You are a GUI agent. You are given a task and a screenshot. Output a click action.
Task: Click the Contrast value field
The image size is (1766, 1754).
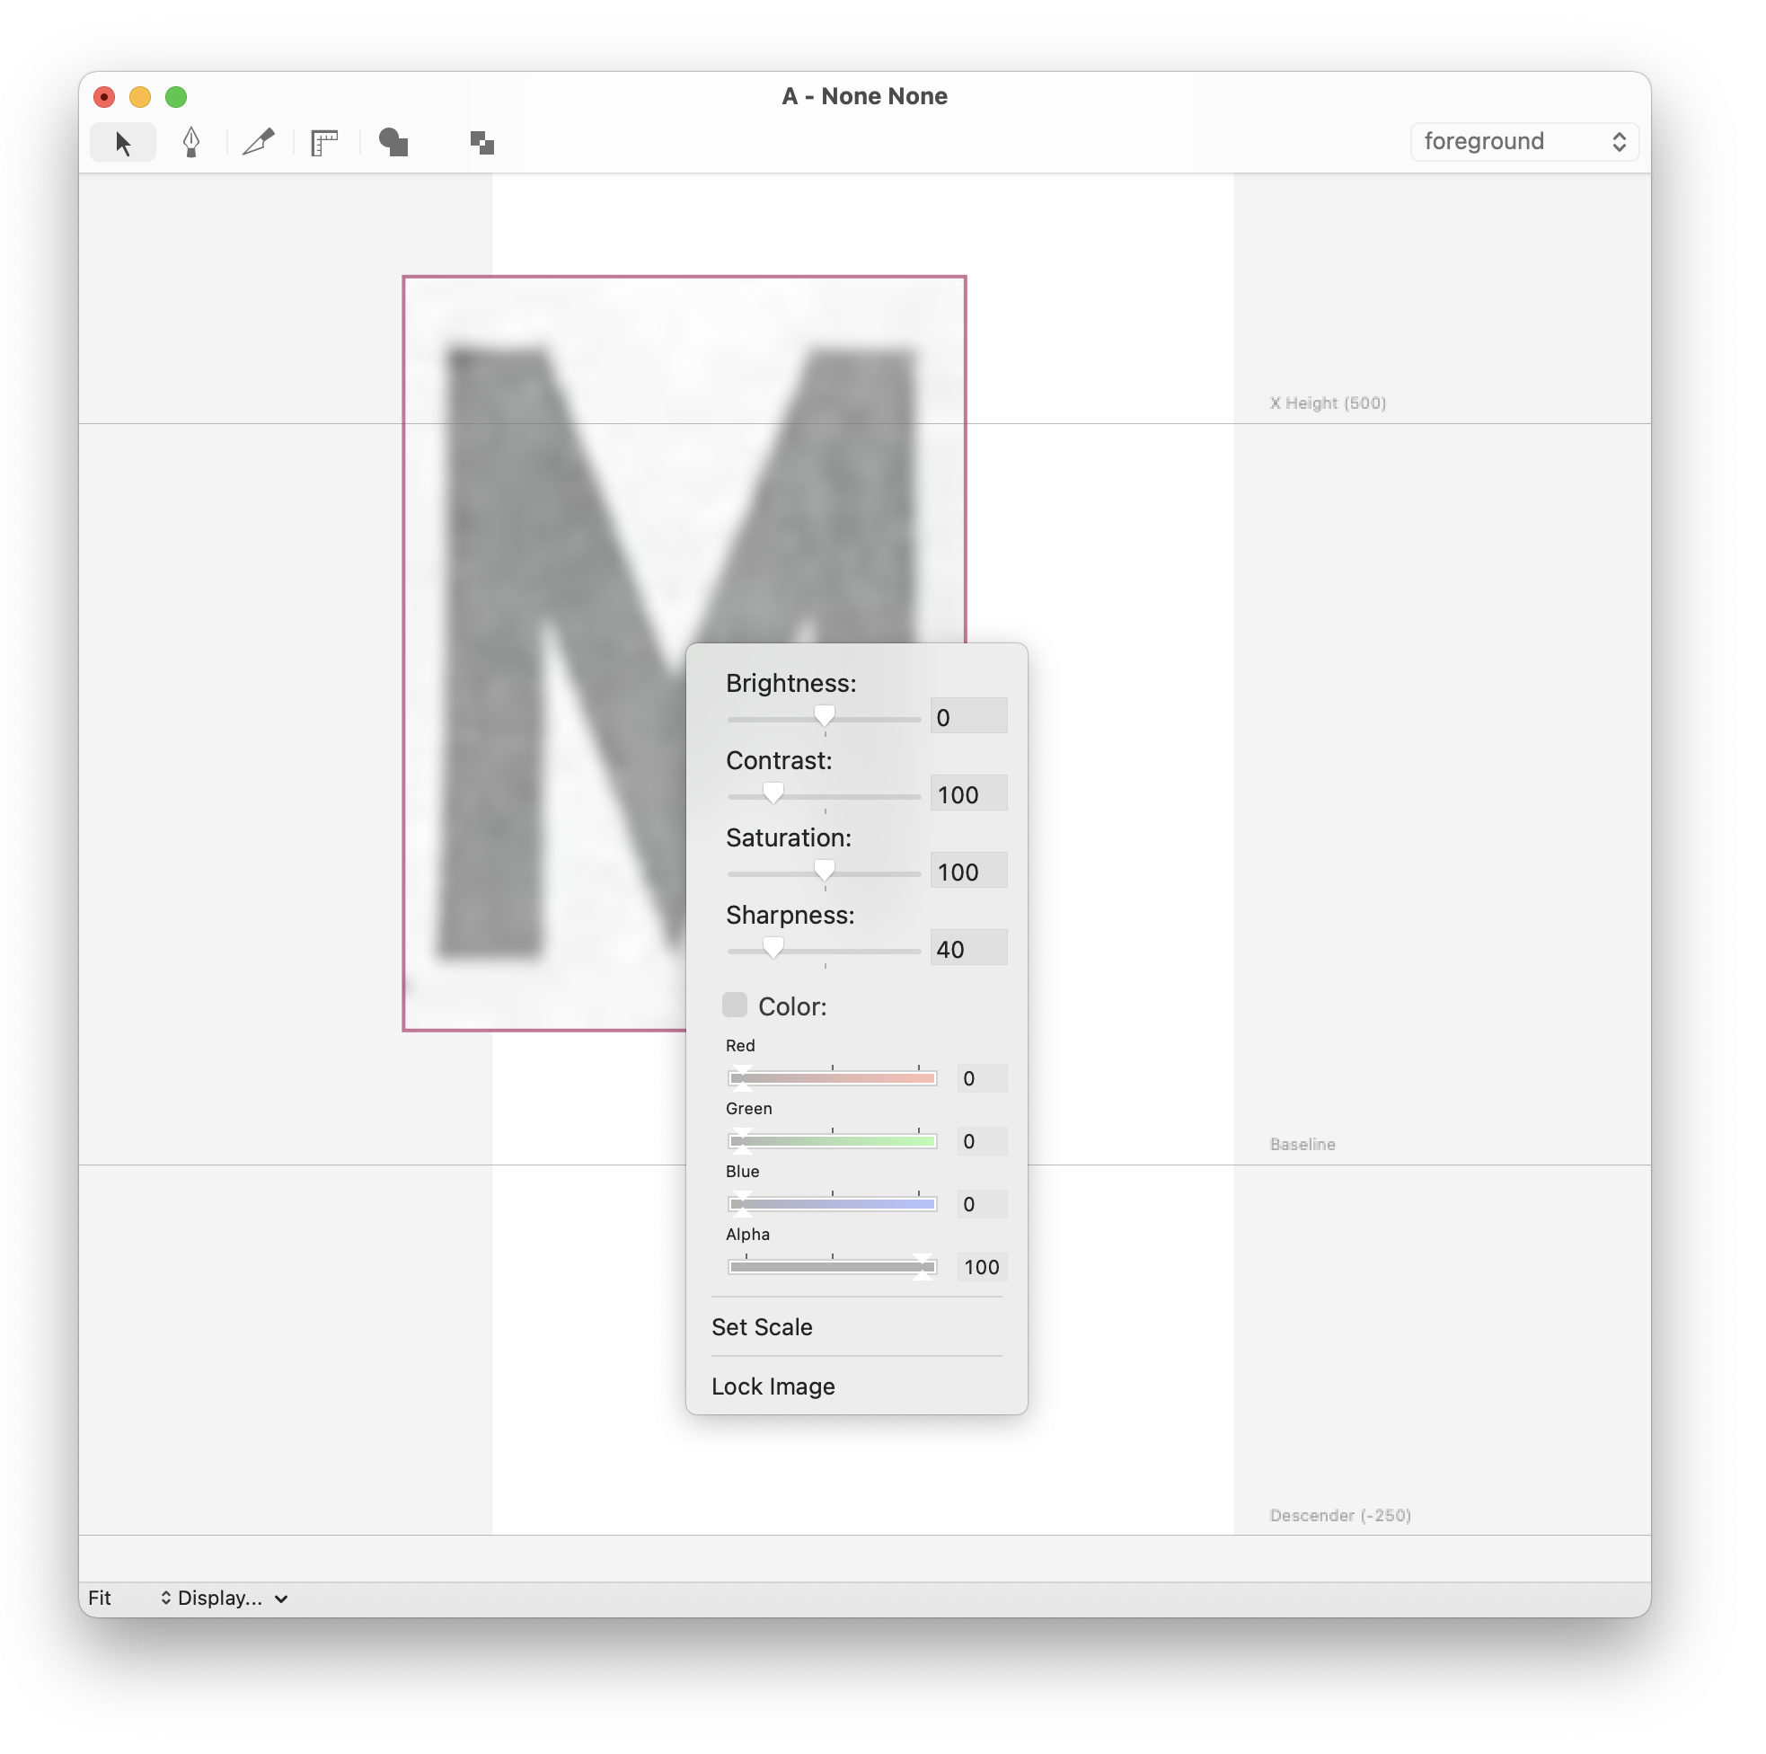(x=969, y=793)
